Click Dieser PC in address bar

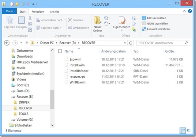tap(47, 43)
